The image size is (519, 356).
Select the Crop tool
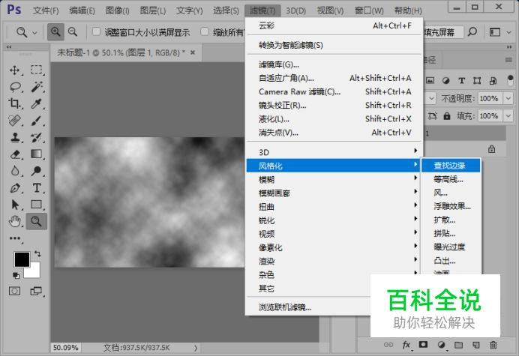(x=14, y=103)
